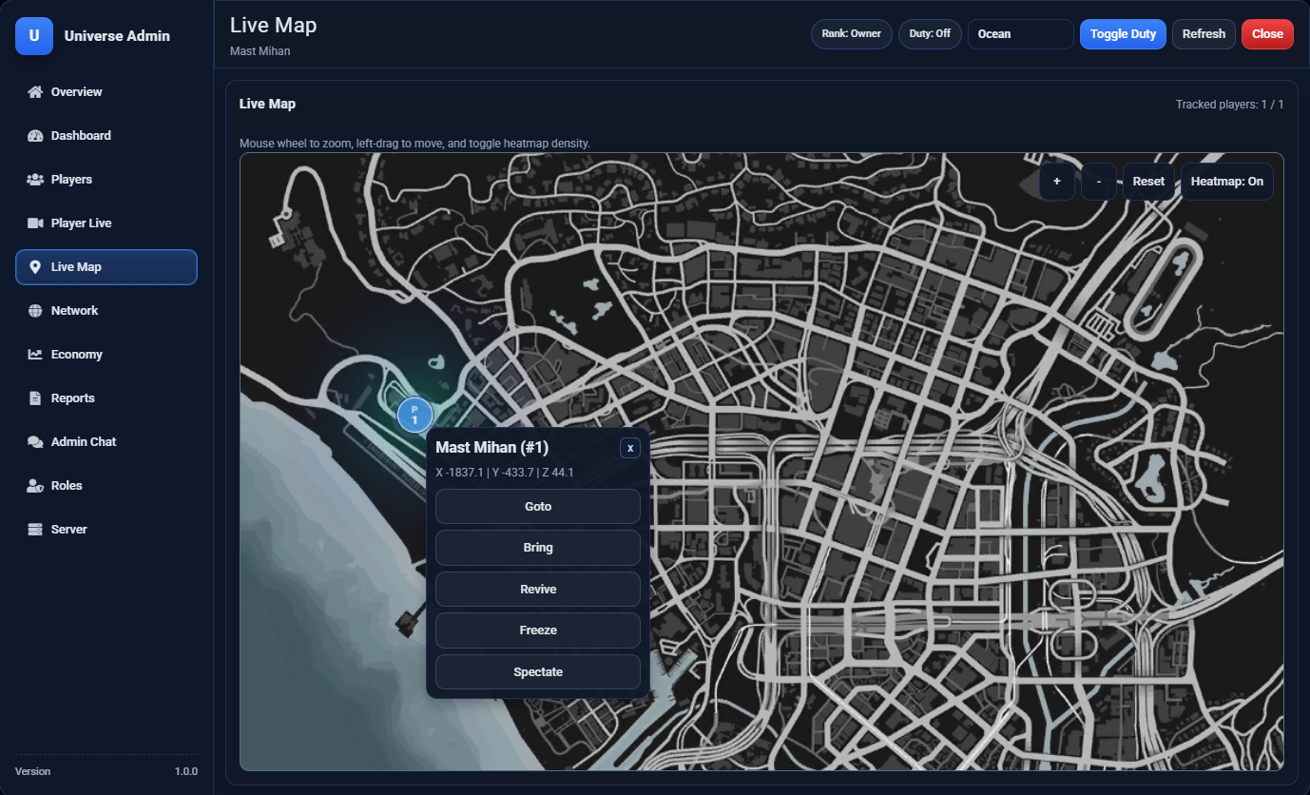Click the Player Live camera icon
Screen dimensions: 1310x795
(35, 223)
